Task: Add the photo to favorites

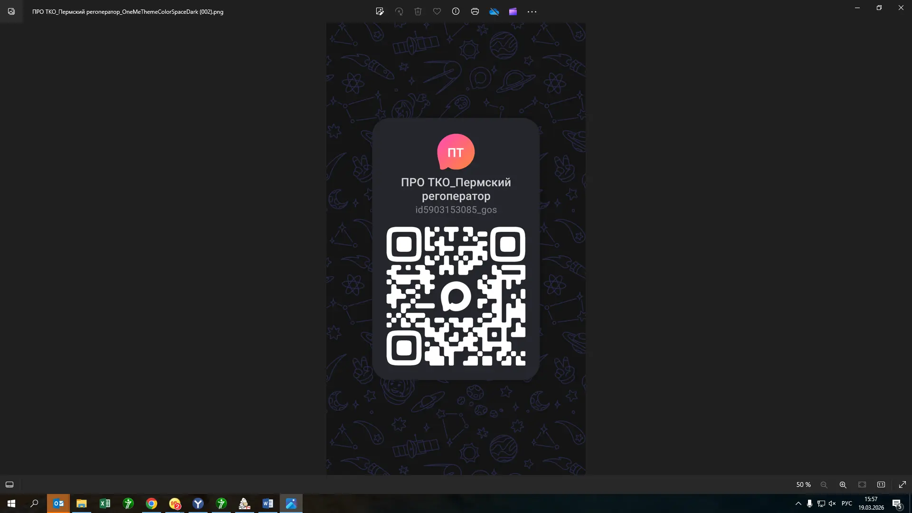Action: point(437,11)
